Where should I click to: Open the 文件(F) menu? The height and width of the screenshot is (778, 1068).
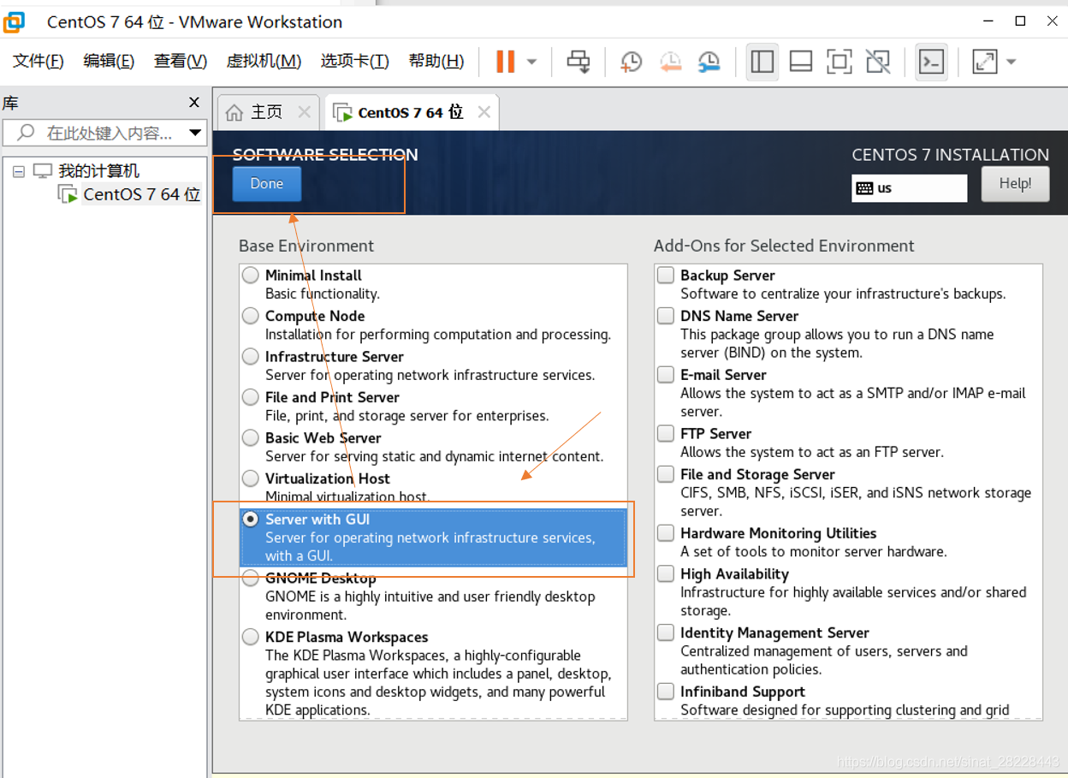tap(39, 61)
